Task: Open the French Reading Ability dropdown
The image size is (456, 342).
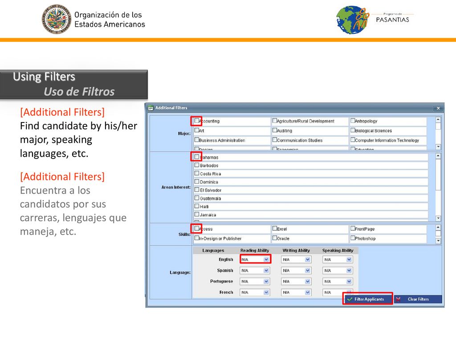Action: (x=255, y=292)
